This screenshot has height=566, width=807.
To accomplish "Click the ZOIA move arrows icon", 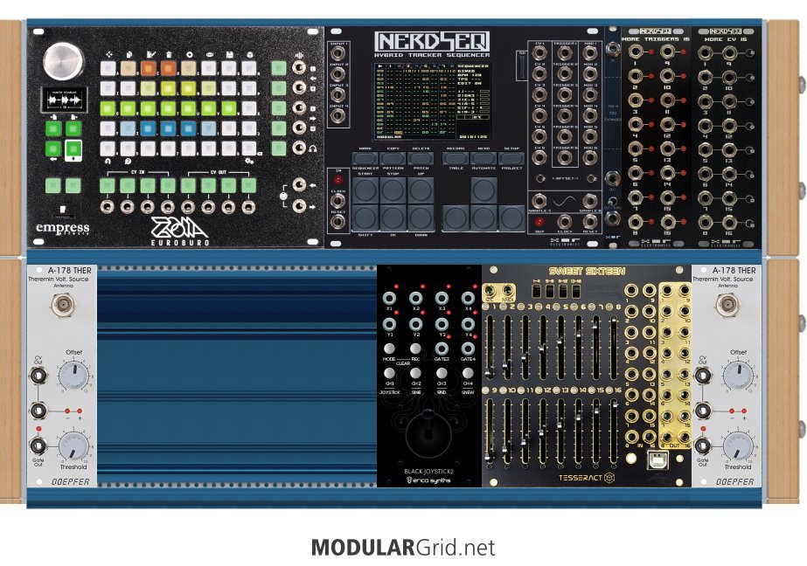I will [x=108, y=54].
